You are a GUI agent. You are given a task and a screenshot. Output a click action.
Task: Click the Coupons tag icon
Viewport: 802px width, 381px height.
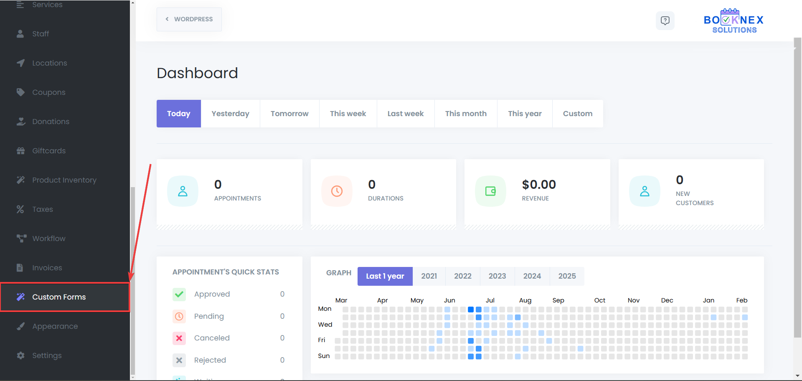point(20,92)
